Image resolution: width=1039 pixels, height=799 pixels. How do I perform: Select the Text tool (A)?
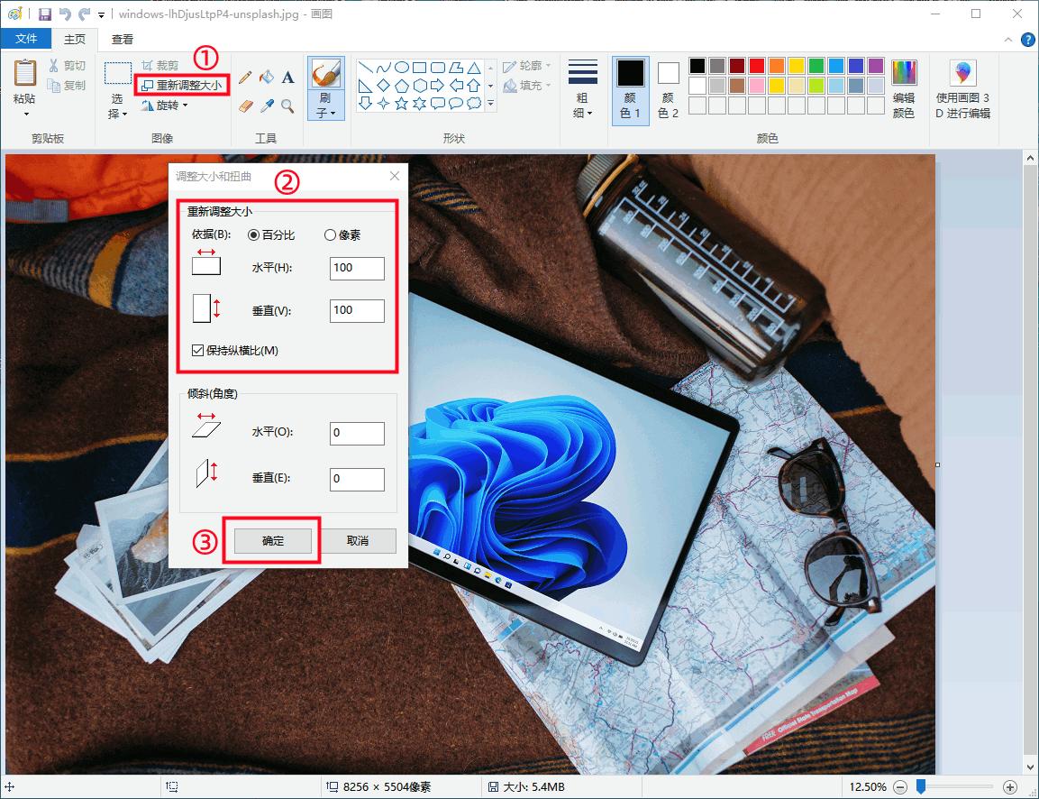pos(287,78)
